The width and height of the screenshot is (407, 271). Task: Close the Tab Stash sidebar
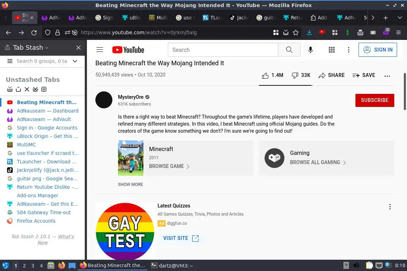pos(78,48)
